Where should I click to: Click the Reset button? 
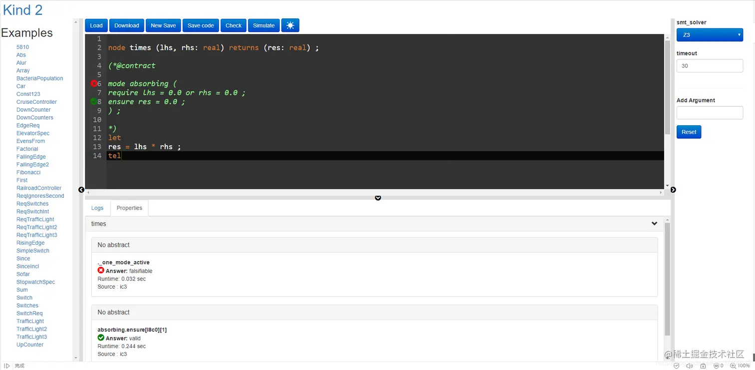pyautogui.click(x=689, y=132)
